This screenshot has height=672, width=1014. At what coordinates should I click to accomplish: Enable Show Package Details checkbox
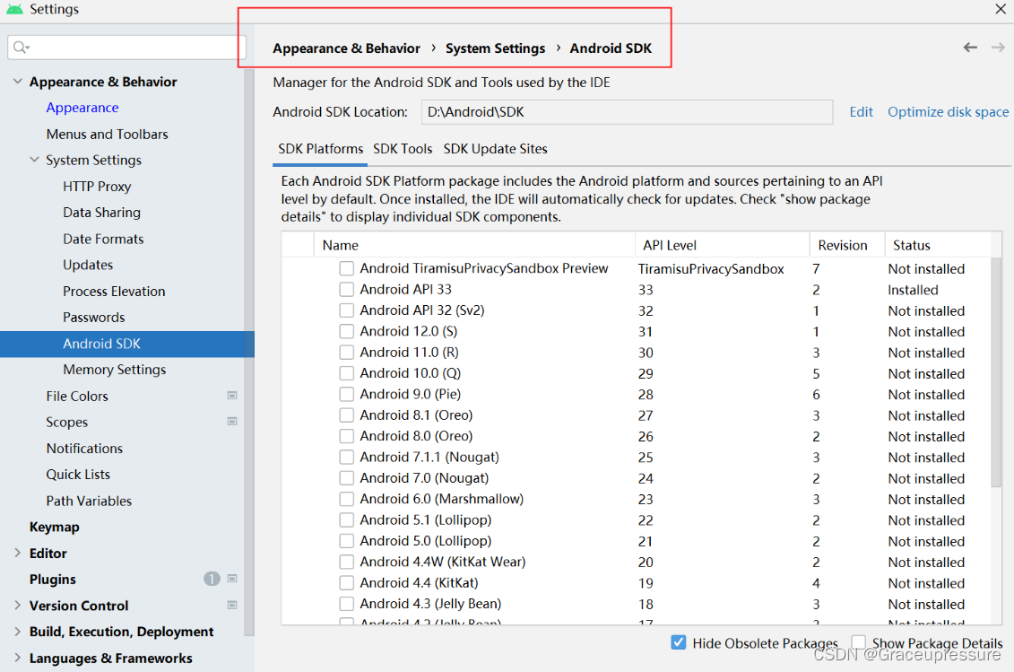(858, 641)
